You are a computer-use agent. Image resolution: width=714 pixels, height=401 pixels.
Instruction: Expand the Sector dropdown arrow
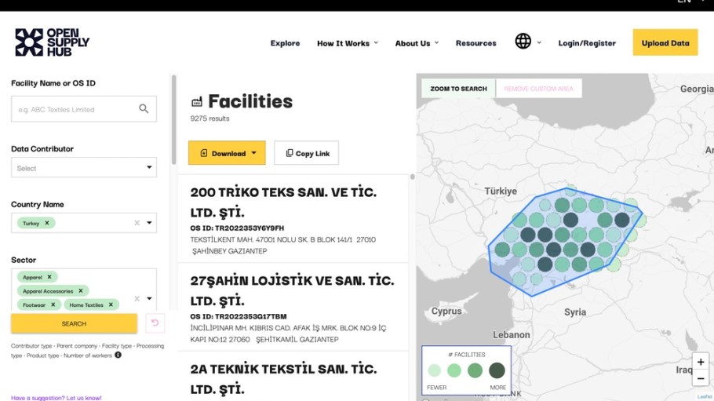click(149, 298)
